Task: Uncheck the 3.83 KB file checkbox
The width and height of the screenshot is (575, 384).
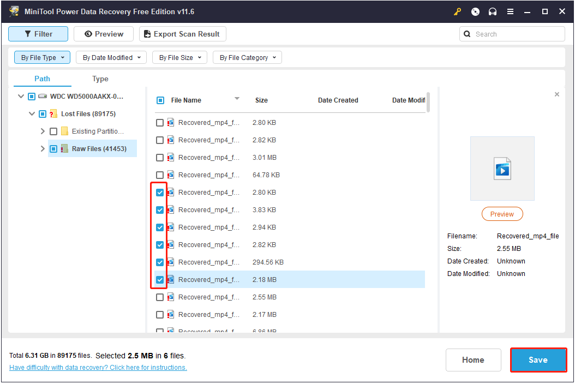Action: pyautogui.click(x=160, y=210)
